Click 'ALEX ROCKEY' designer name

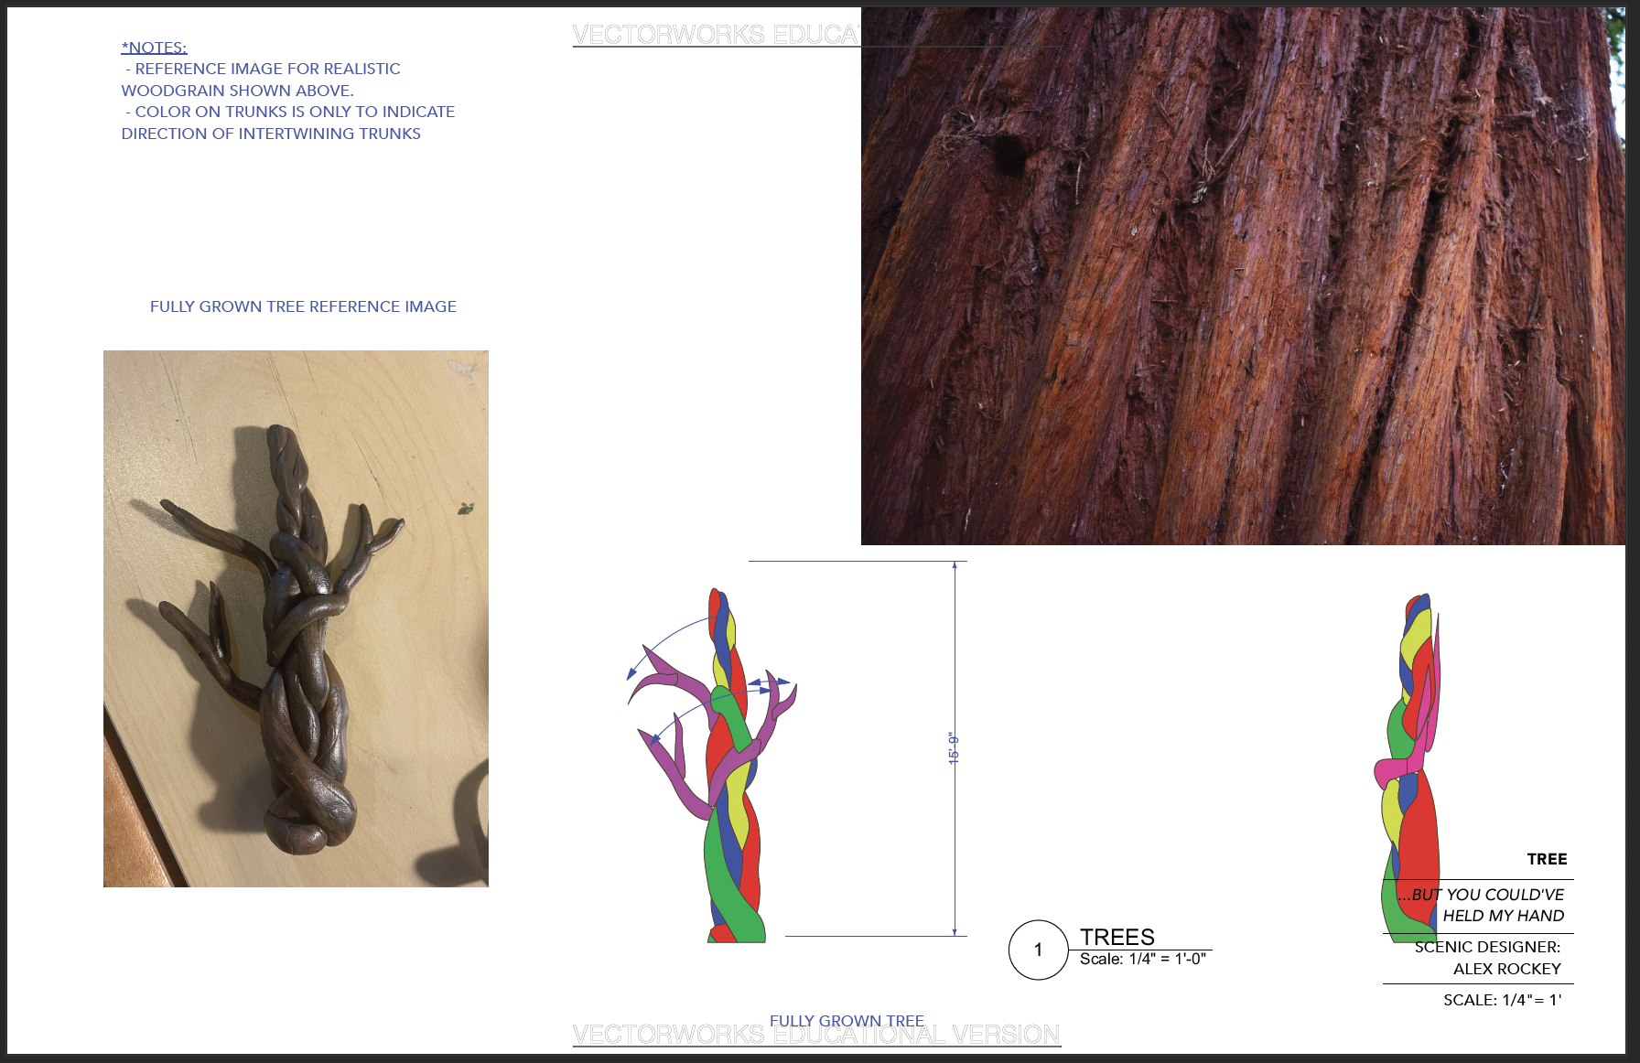point(1507,969)
